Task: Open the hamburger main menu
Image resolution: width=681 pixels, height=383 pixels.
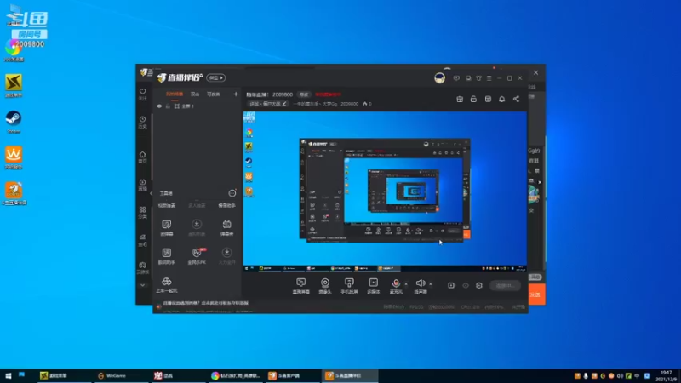Action: [x=489, y=78]
